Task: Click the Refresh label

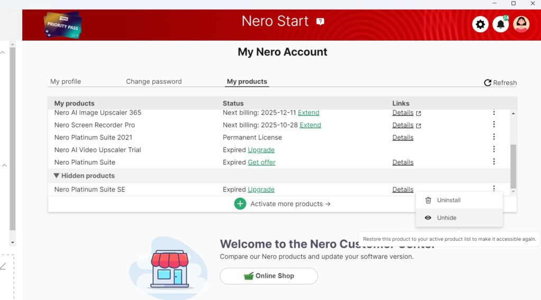Action: (x=505, y=83)
